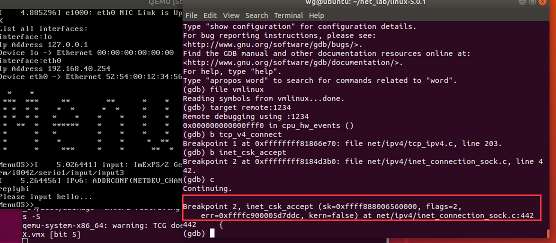Open the View menu
Screen dimensions: 556x243
click(x=231, y=15)
